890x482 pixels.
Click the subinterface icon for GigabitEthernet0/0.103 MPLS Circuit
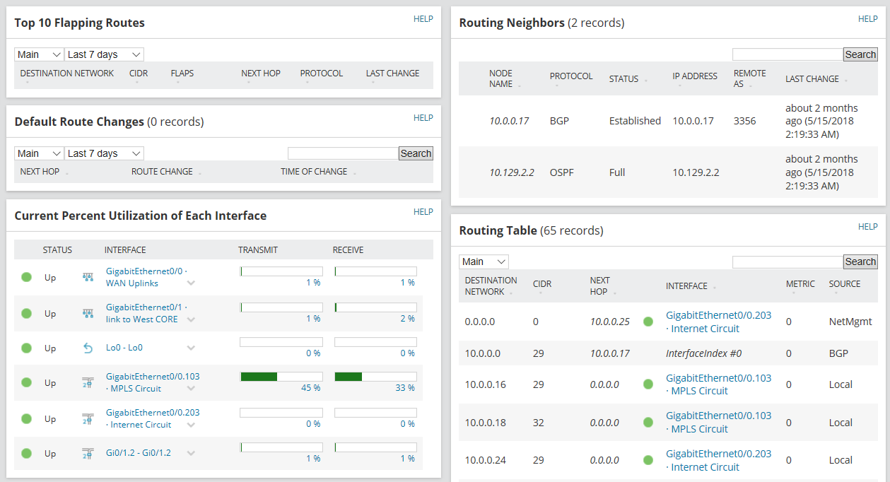pos(88,382)
